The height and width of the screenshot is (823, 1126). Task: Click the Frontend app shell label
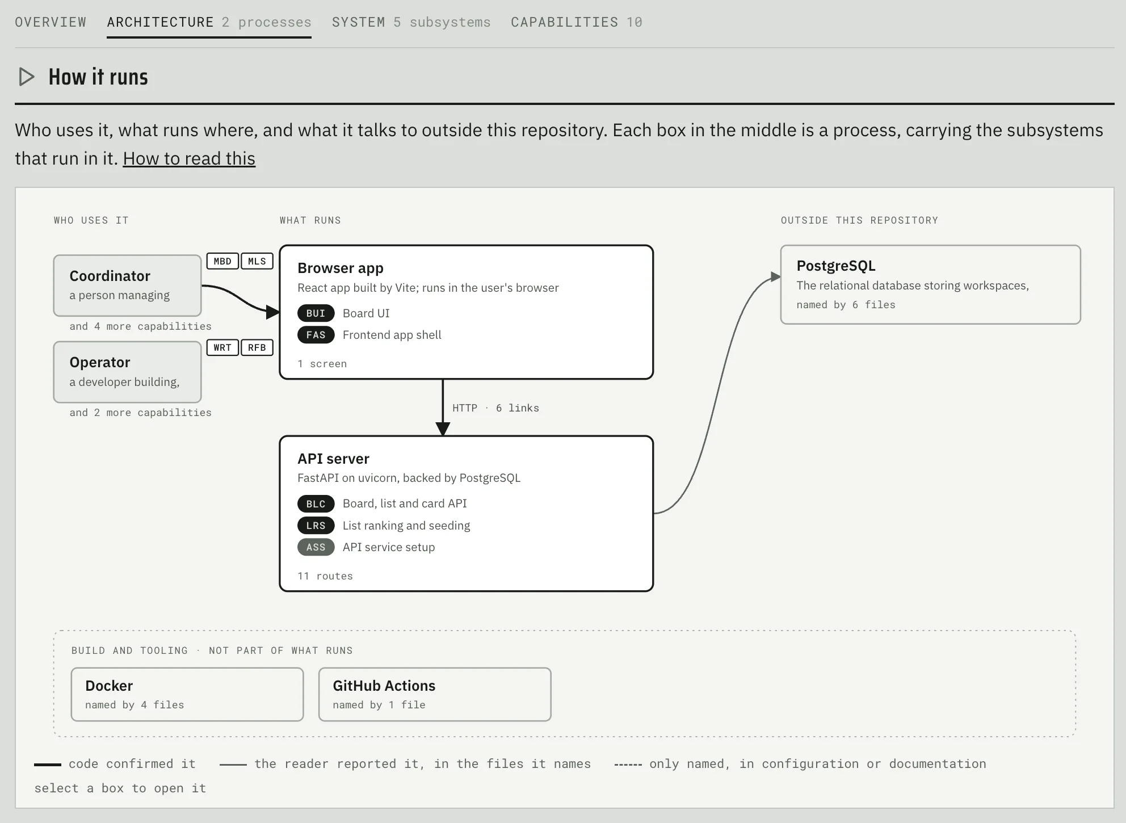(x=392, y=335)
